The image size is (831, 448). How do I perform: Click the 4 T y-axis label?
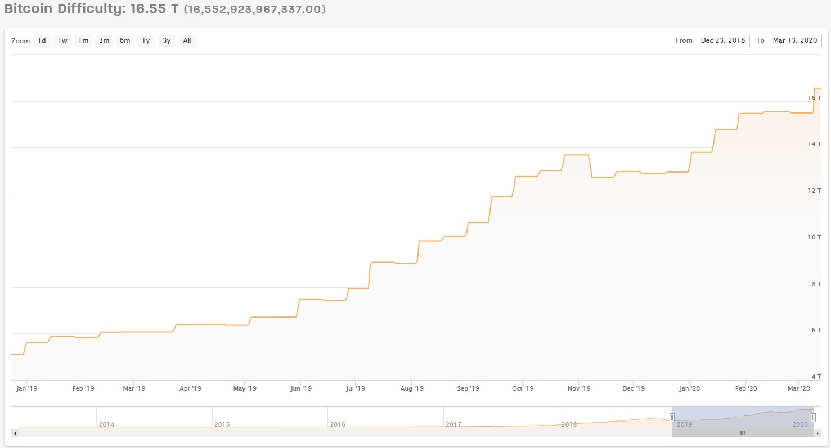point(816,377)
